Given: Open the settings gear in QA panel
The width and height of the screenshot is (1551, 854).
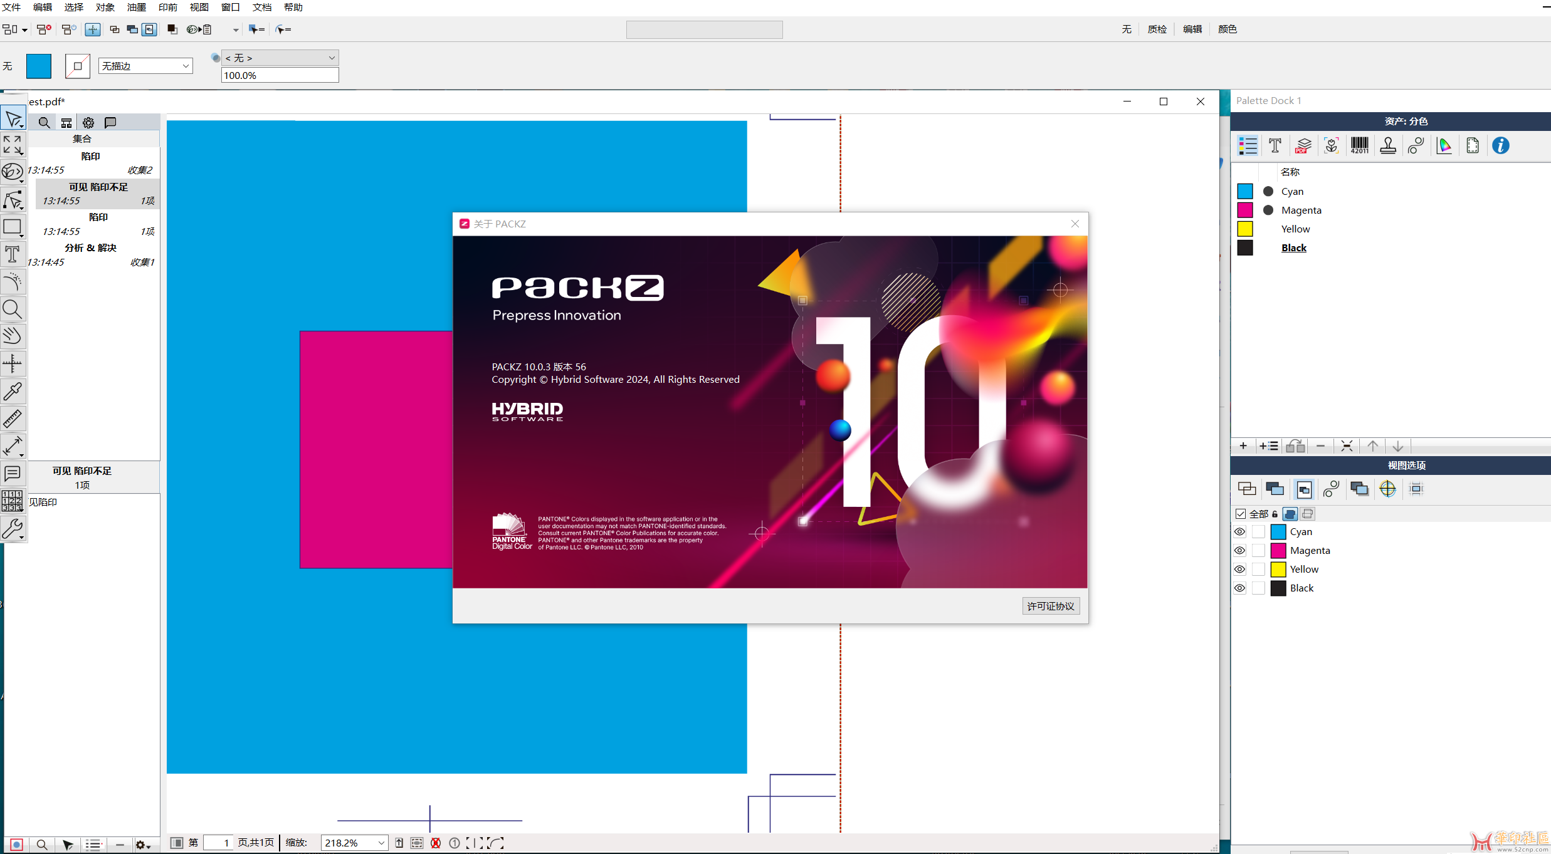Looking at the screenshot, I should (88, 123).
